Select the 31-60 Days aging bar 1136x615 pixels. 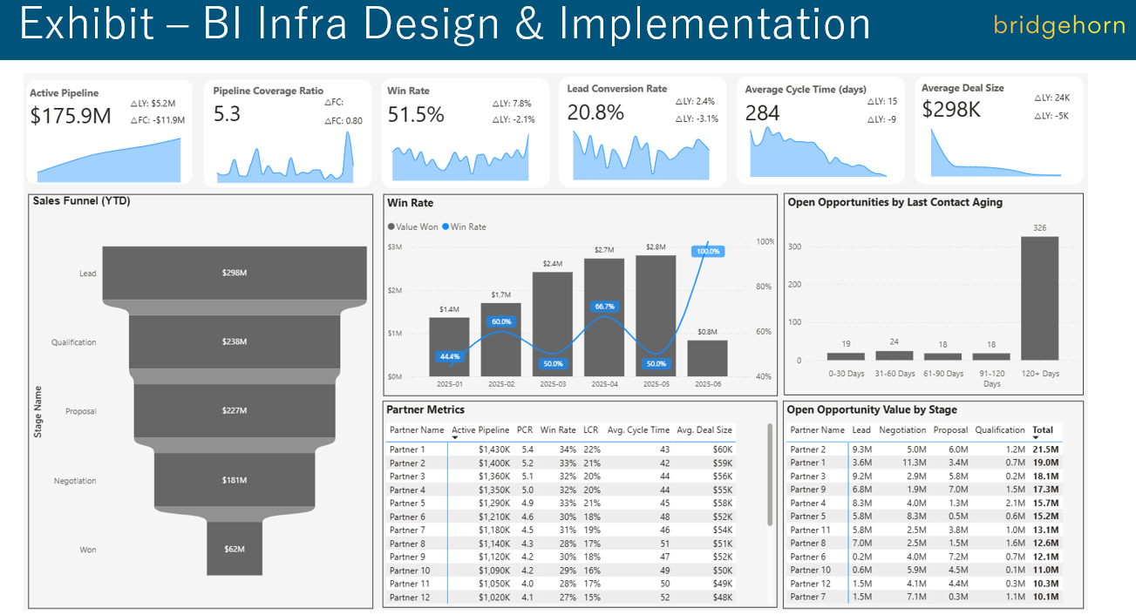click(x=895, y=355)
